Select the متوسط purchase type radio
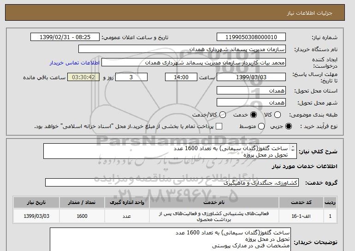 point(261,126)
